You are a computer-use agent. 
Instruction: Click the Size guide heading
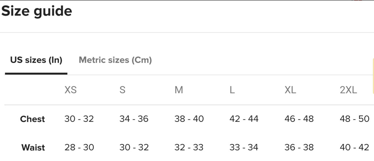tap(37, 11)
